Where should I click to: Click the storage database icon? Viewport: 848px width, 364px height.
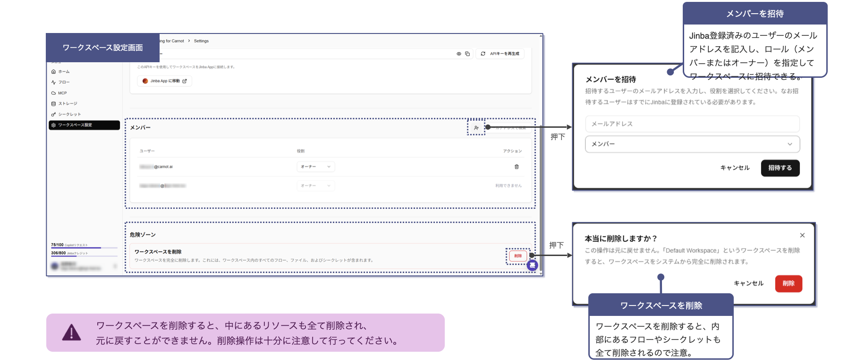click(x=53, y=104)
